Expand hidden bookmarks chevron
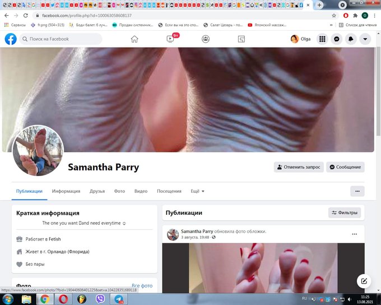The image size is (381, 305). pyautogui.click(x=331, y=25)
